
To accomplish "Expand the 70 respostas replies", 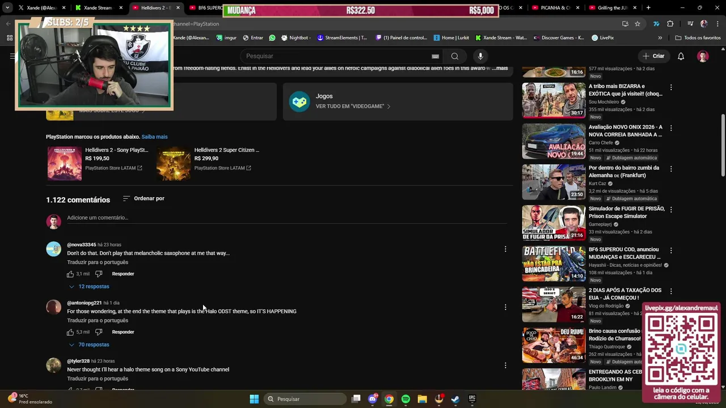I will (88, 345).
